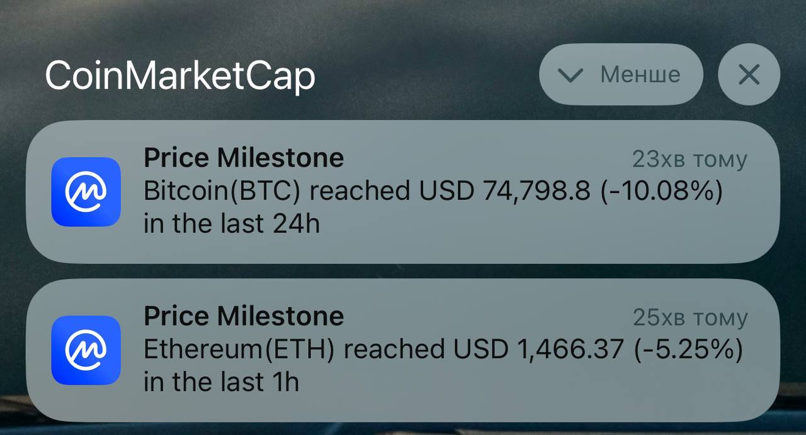Open the Ethereum Price Milestone notification title
The height and width of the screenshot is (435, 806).
point(244,316)
